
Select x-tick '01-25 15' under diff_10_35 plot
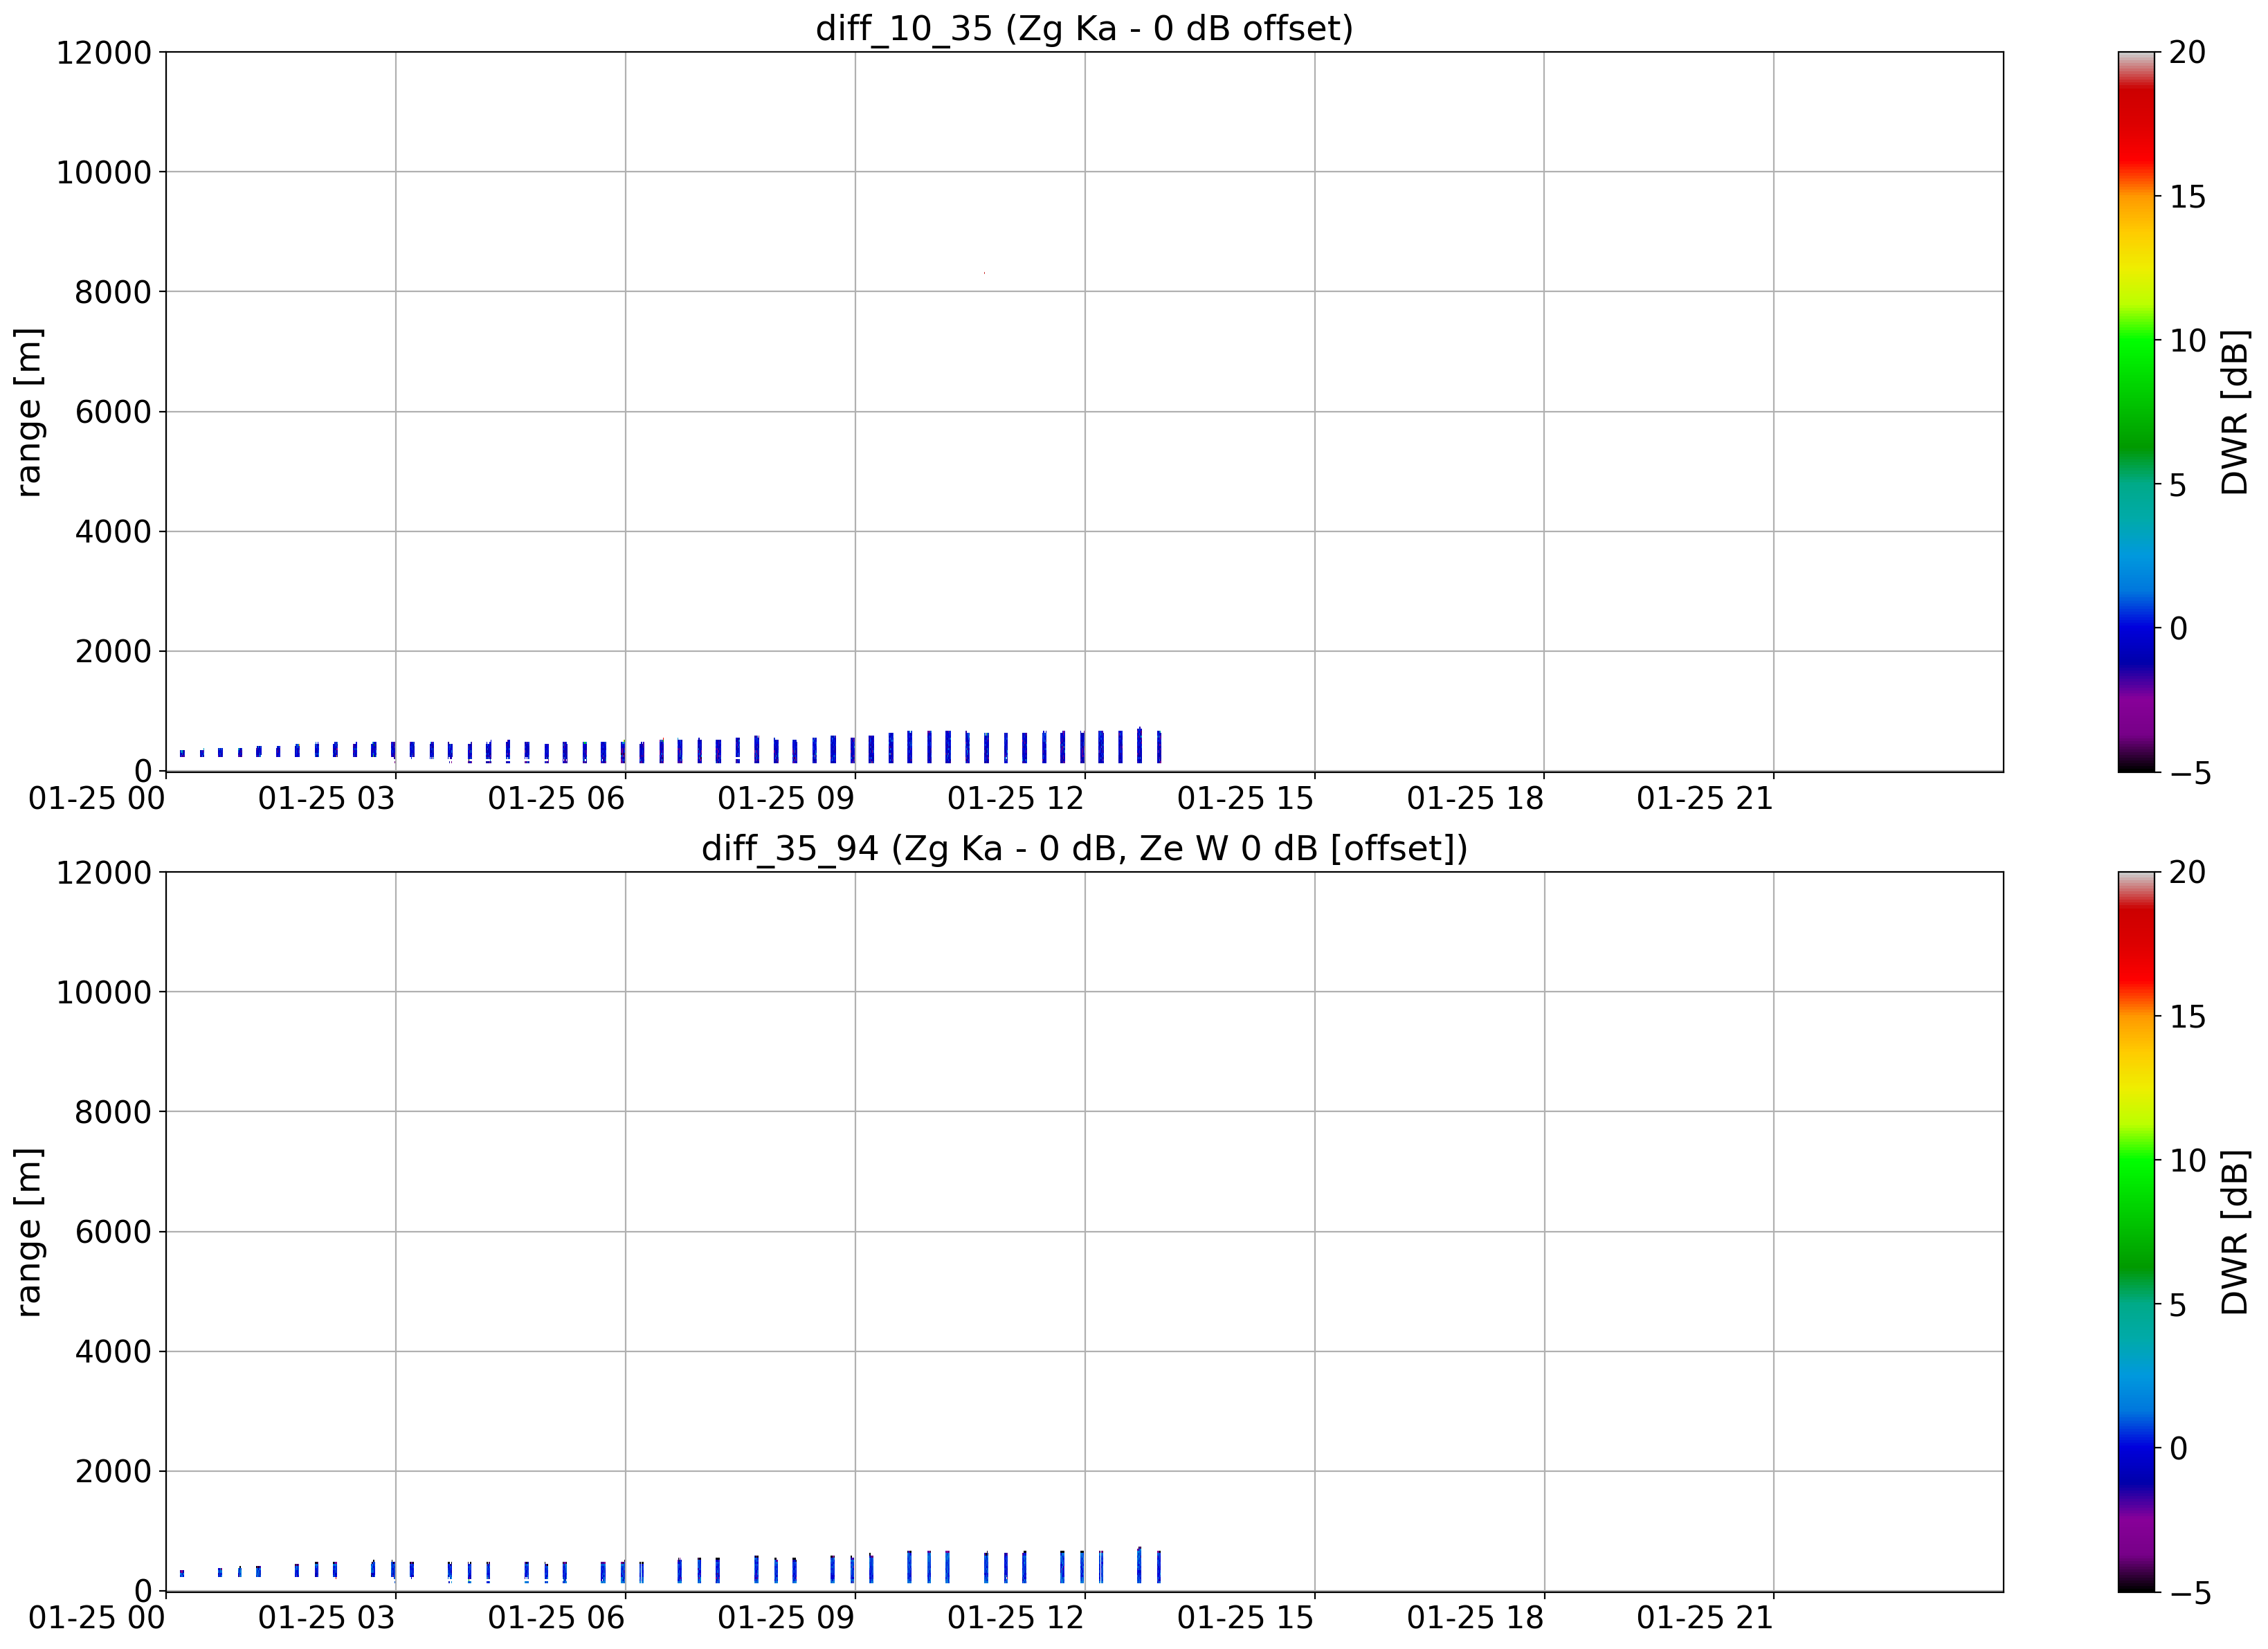point(1246,798)
